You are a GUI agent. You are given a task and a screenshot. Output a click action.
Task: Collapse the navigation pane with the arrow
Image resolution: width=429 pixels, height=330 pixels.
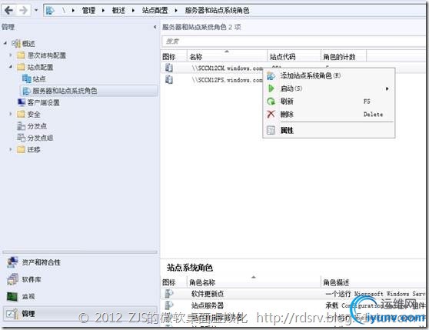155,27
